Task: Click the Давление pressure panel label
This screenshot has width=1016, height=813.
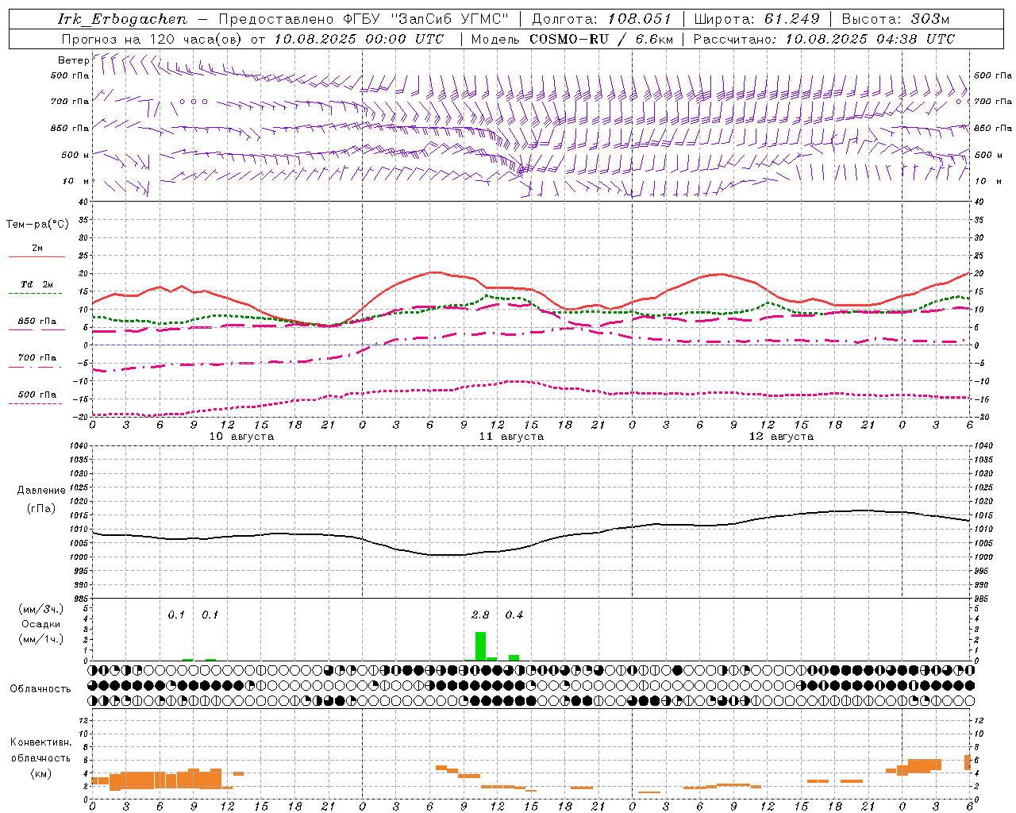Action: tap(41, 491)
